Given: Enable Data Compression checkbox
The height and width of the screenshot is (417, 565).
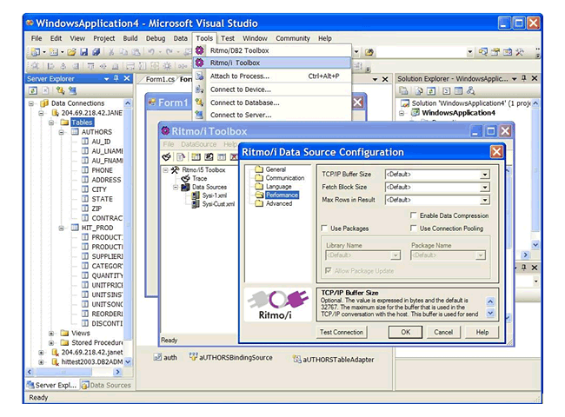Looking at the screenshot, I should click(x=413, y=215).
